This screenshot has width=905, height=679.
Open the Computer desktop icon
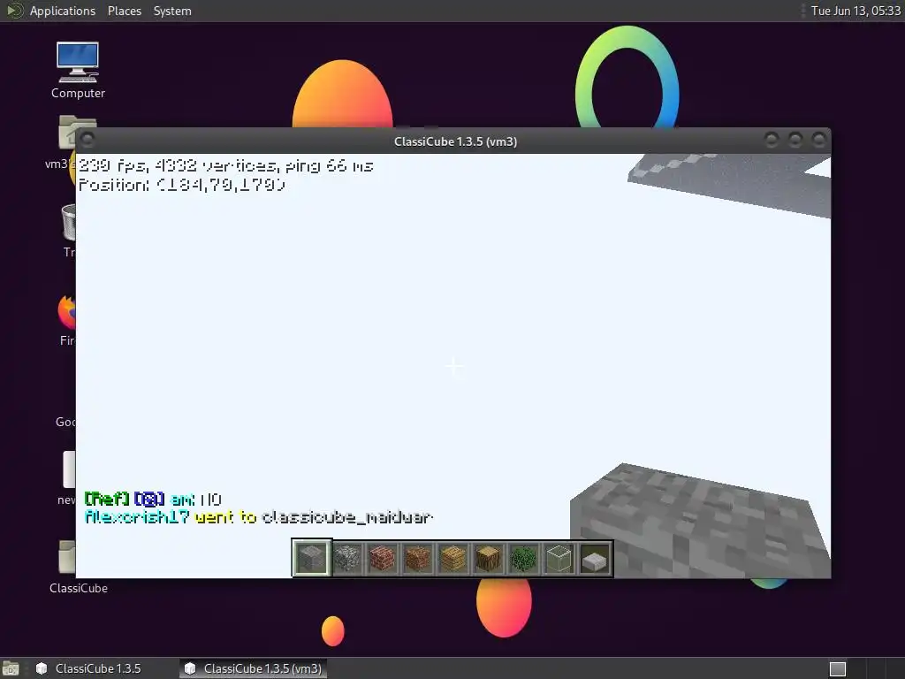[78, 71]
